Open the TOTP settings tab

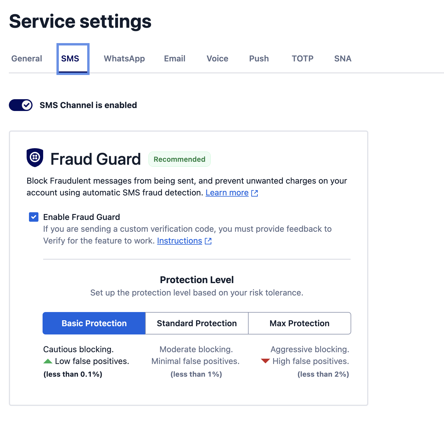click(x=302, y=58)
